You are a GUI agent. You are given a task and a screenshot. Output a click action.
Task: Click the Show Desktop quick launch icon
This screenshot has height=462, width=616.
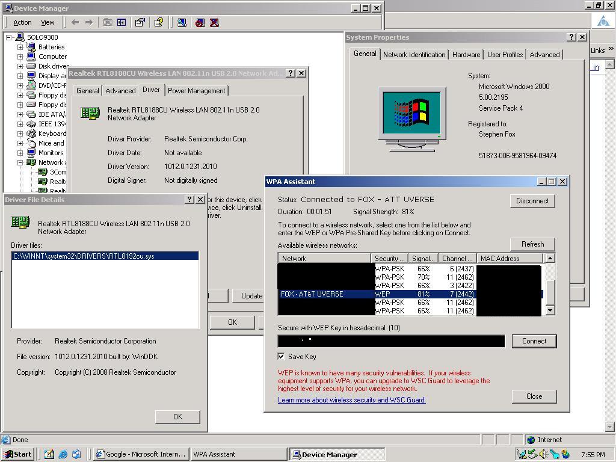[49, 454]
